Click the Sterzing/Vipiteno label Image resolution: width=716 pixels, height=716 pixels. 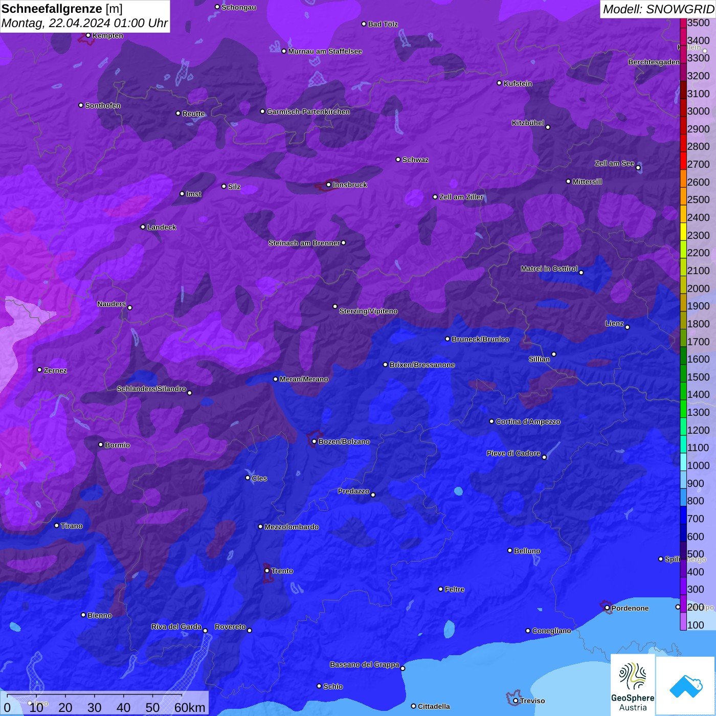tap(368, 311)
